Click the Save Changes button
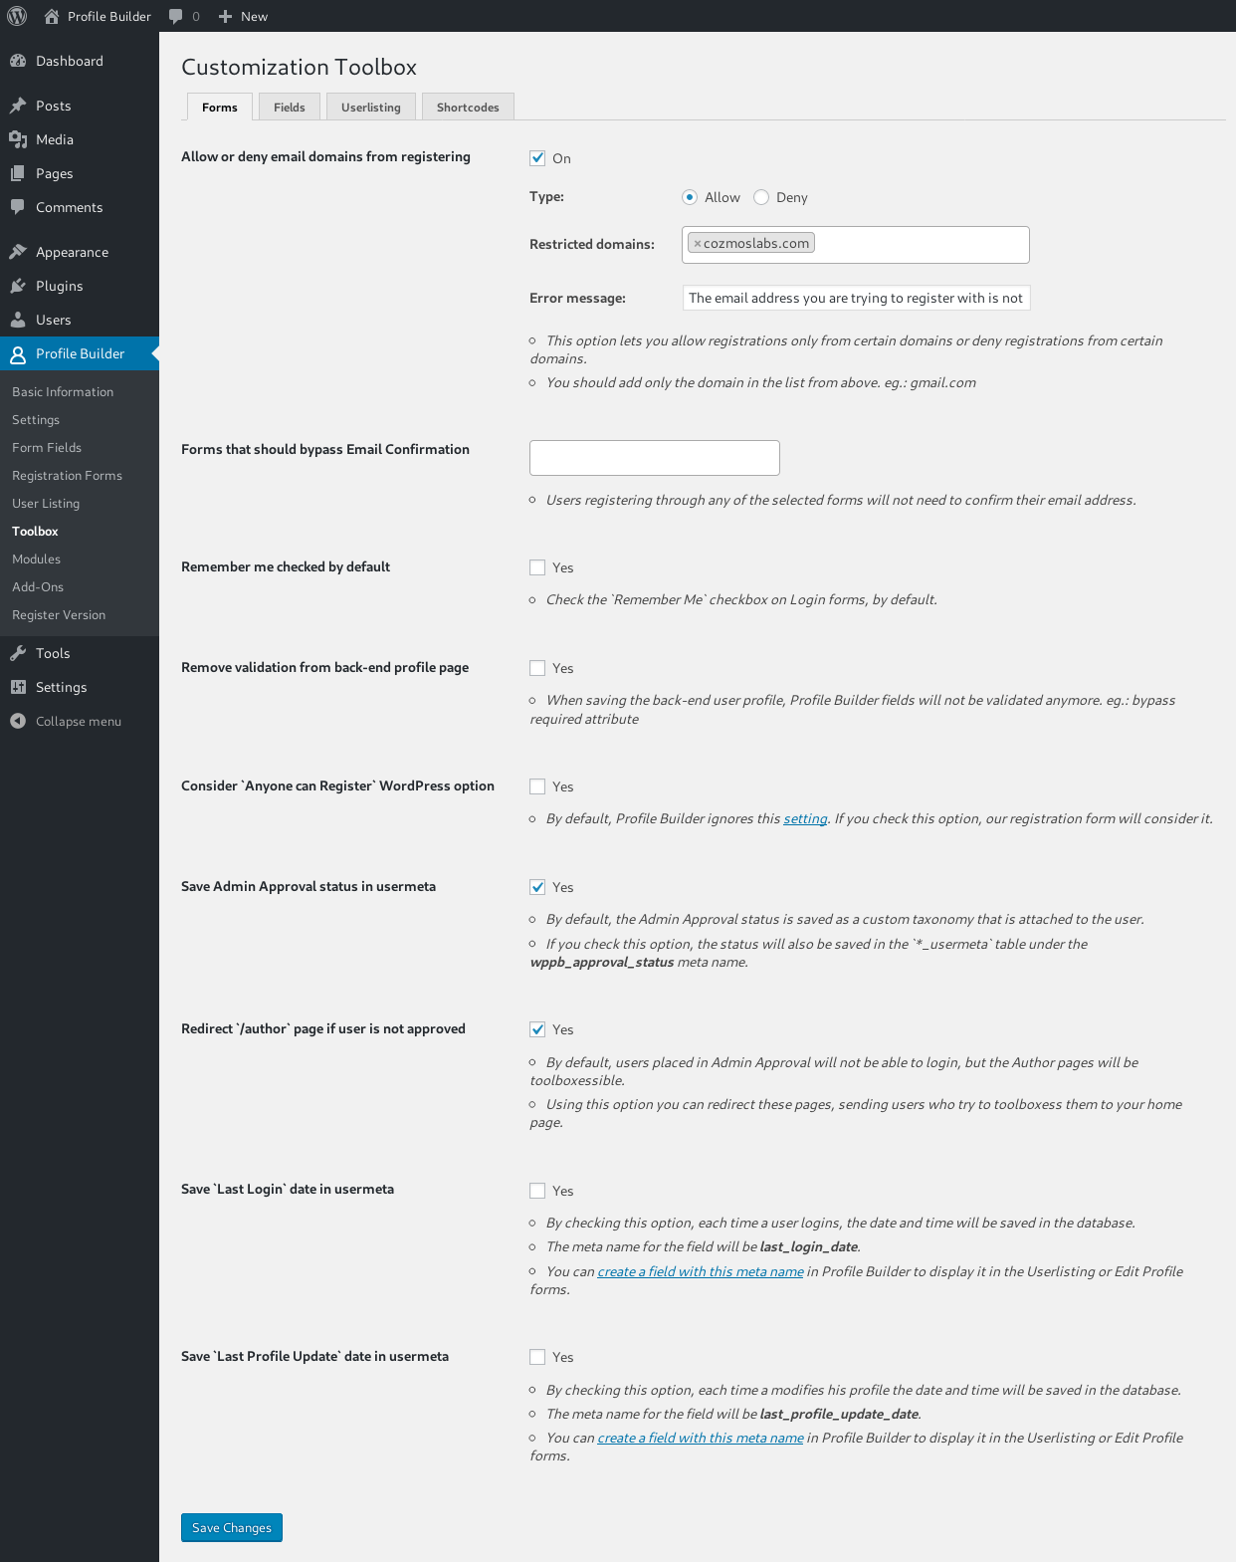The width and height of the screenshot is (1236, 1562). [x=231, y=1527]
